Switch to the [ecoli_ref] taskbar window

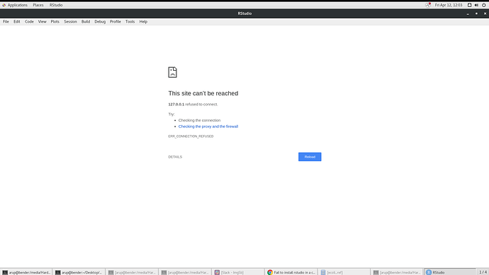pyautogui.click(x=344, y=272)
